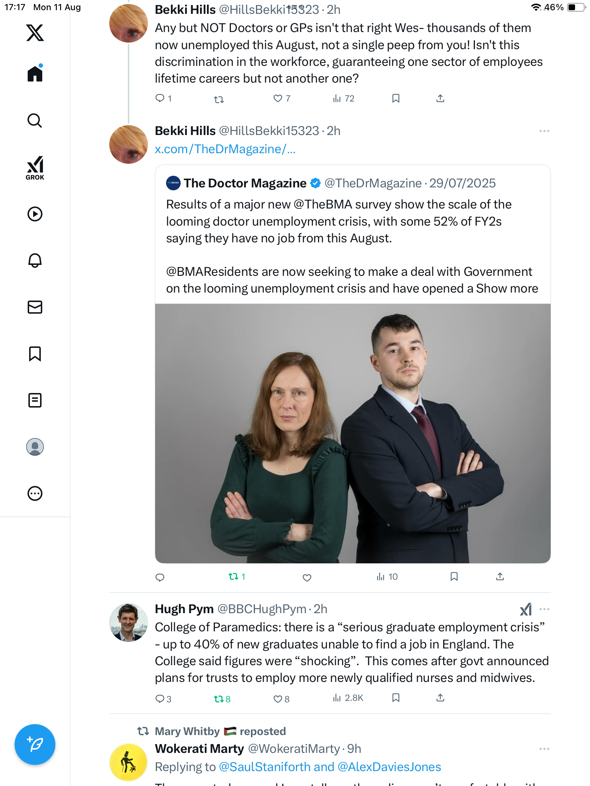This screenshot has width=590, height=786.
Task: Open the video play icon in sidebar
Action: [35, 214]
